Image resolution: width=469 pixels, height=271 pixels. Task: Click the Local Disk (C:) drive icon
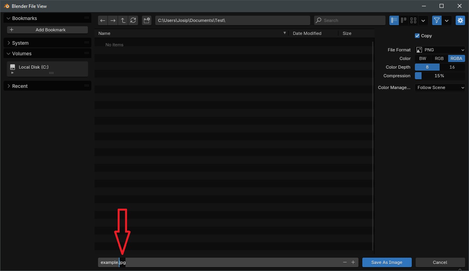point(13,67)
